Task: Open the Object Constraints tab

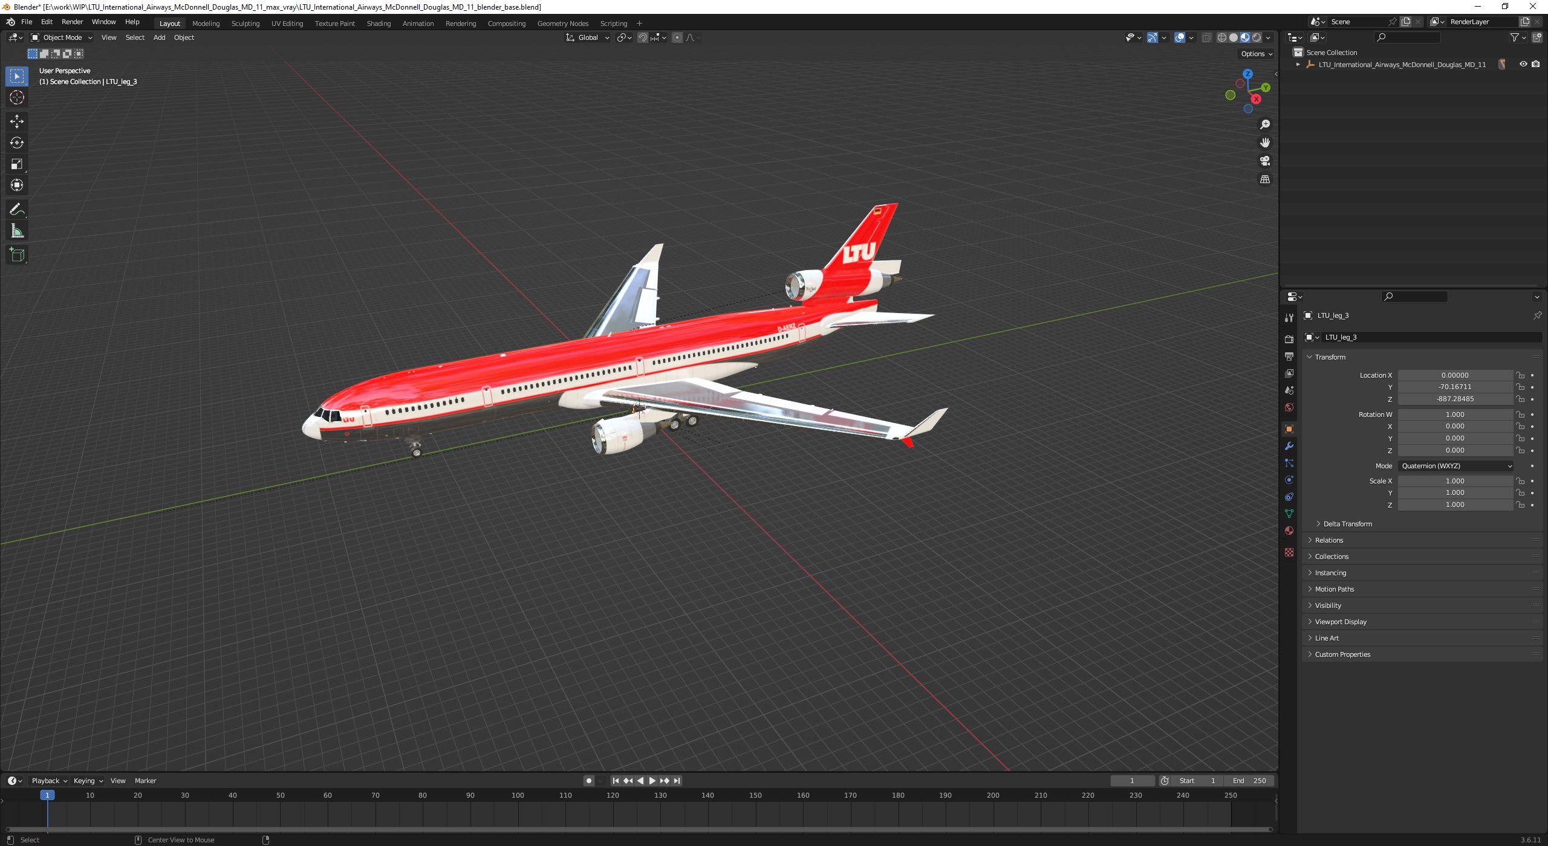Action: pos(1289,497)
